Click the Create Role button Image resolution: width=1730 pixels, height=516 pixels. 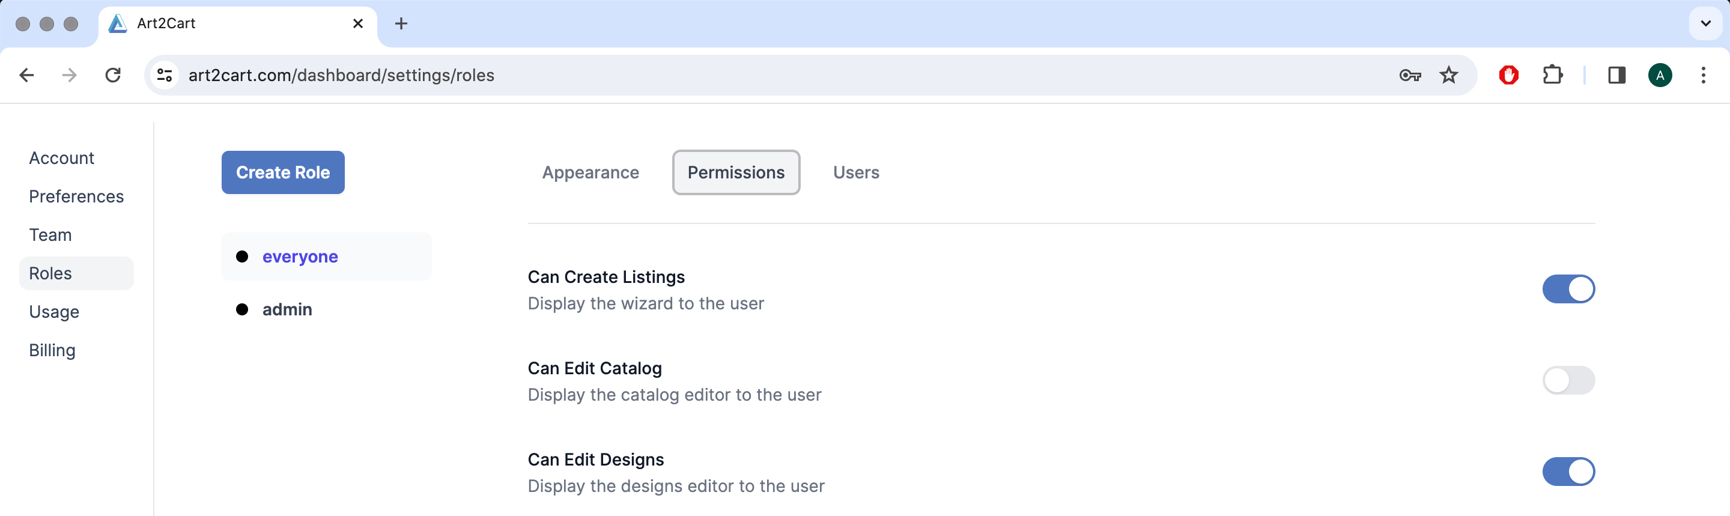click(283, 172)
